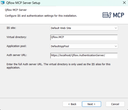Click the 'Application pool:' label

click(16, 46)
